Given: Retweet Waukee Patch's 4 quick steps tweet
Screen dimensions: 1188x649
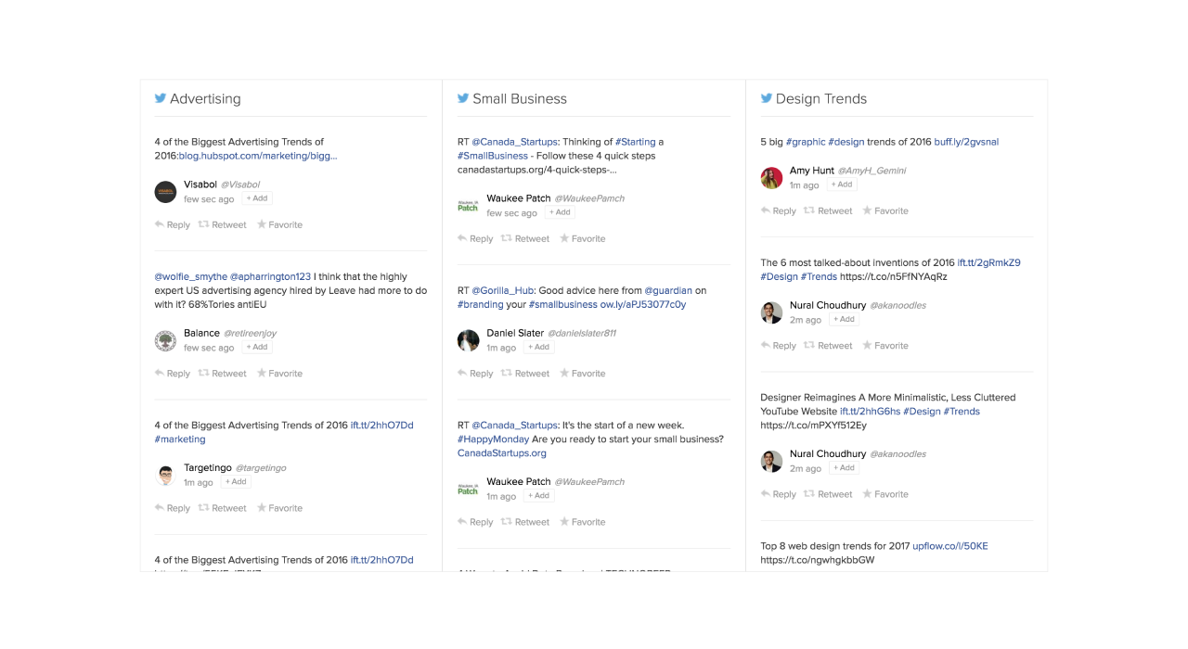Looking at the screenshot, I should pyautogui.click(x=525, y=238).
